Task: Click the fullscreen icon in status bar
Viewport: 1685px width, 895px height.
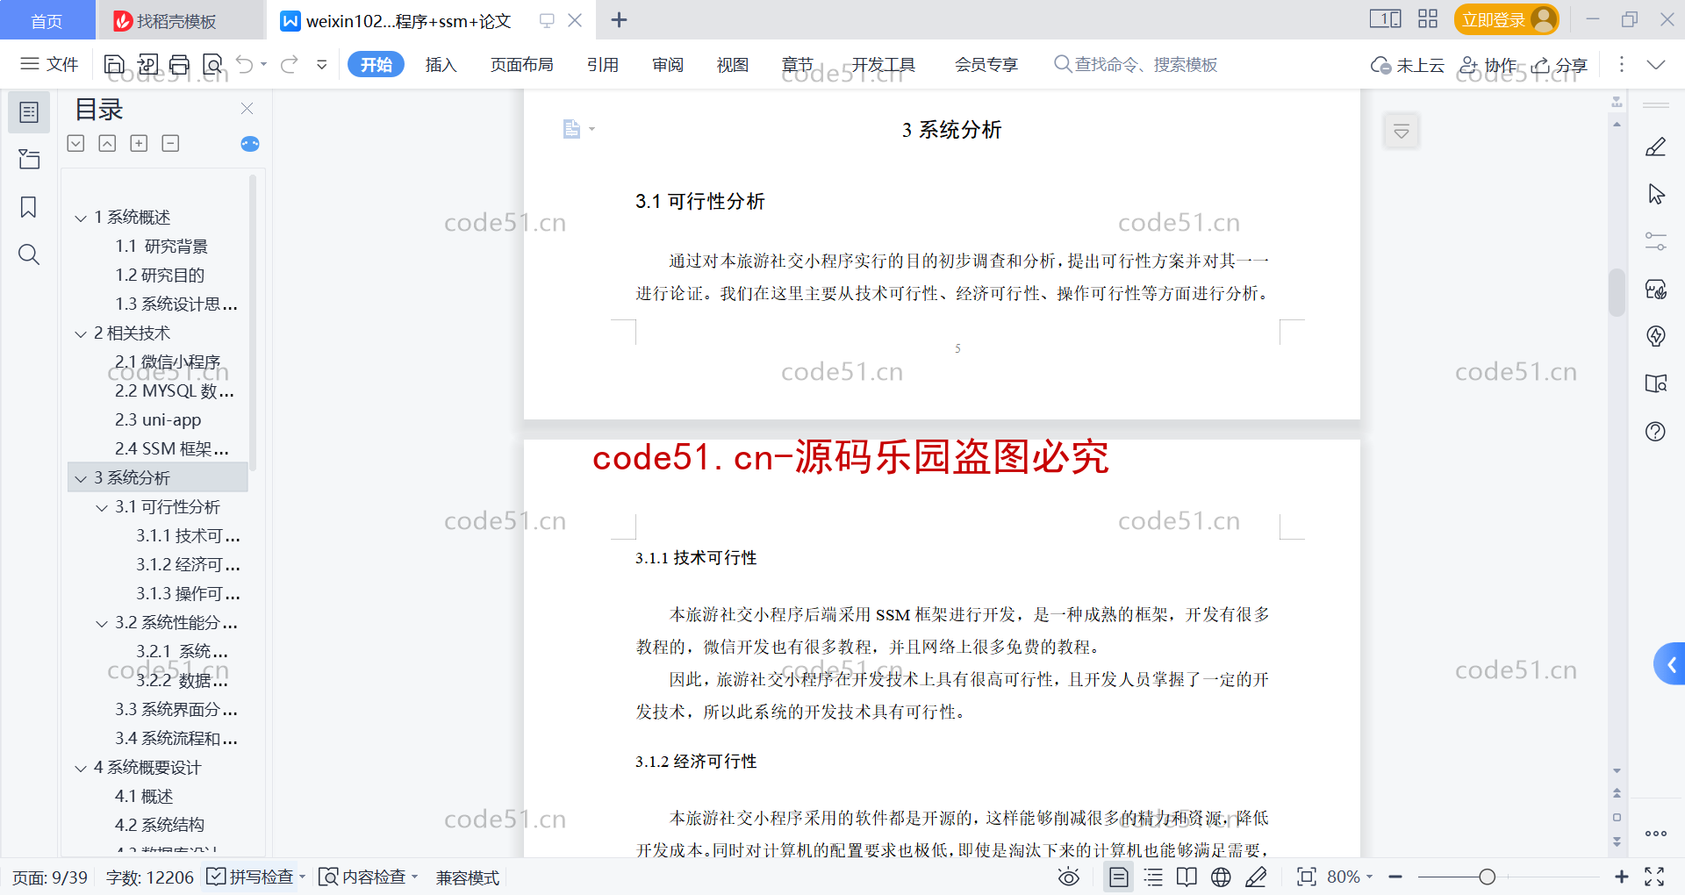Action: [x=1654, y=877]
